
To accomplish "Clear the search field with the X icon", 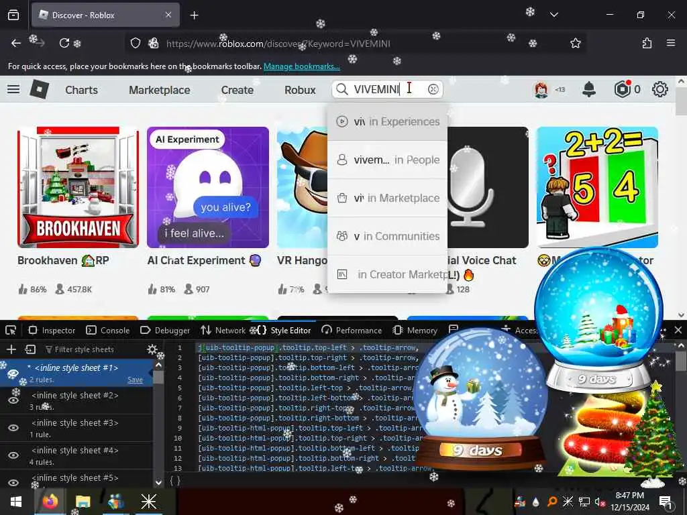I will pyautogui.click(x=433, y=89).
